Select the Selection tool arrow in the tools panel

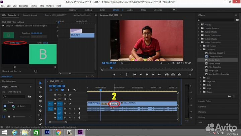point(41,83)
